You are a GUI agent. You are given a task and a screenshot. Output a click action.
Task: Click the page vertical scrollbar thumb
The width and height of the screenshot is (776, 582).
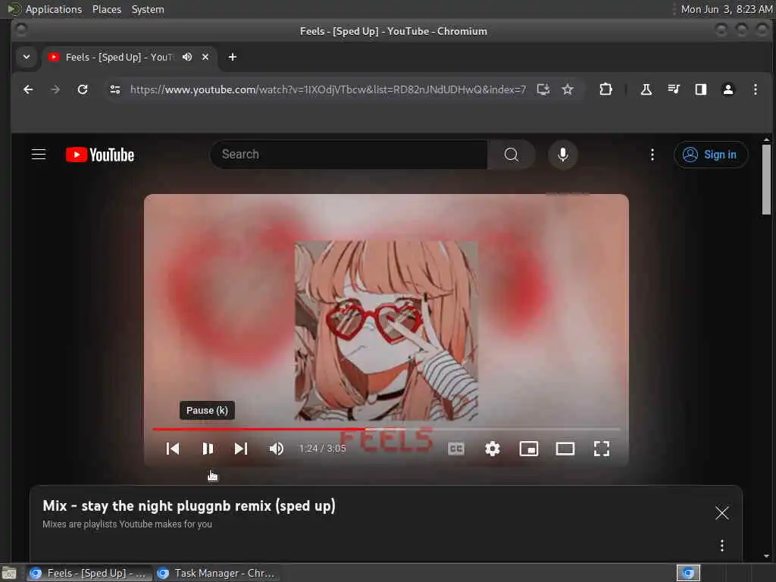[x=767, y=179]
